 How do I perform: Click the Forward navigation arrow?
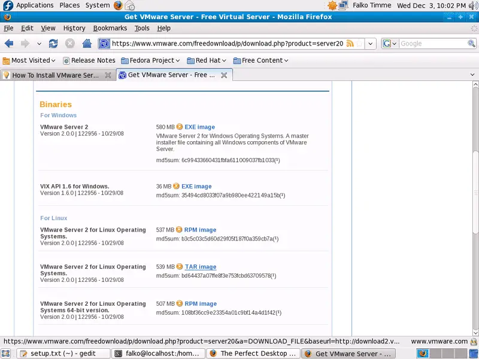click(25, 44)
